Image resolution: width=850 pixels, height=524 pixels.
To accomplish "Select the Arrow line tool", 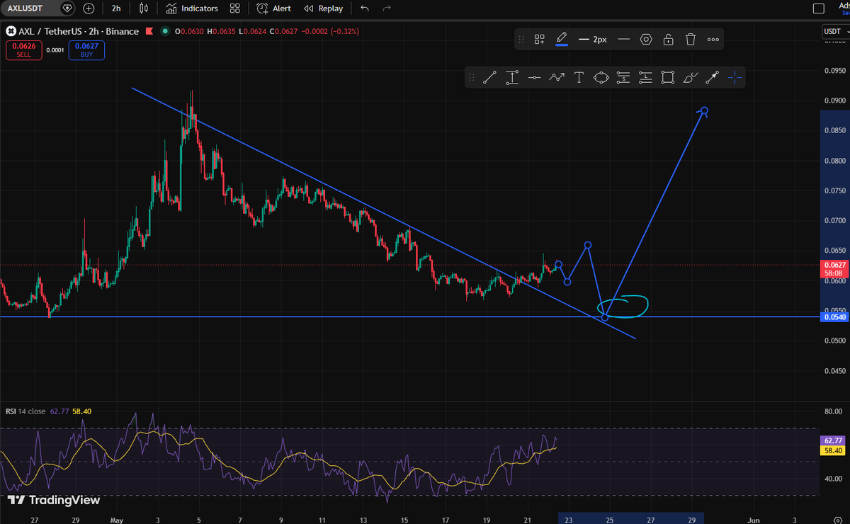I will click(713, 78).
